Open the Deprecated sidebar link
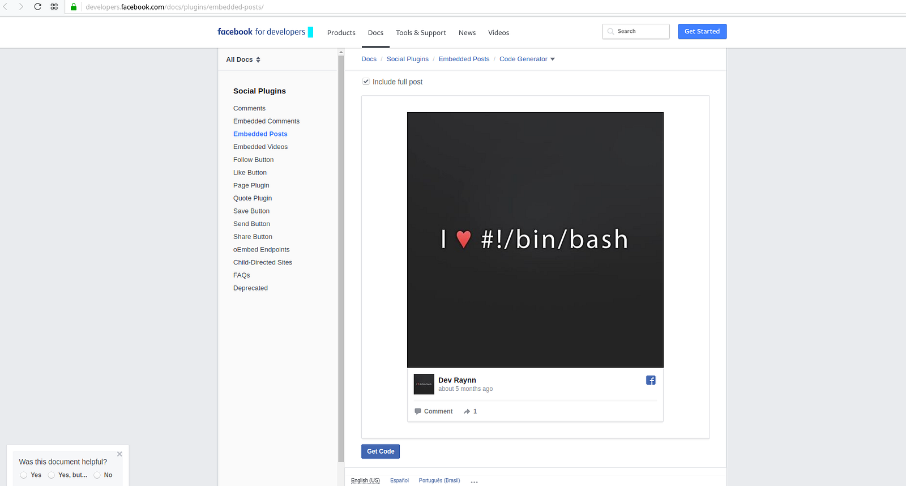Image resolution: width=906 pixels, height=486 pixels. click(250, 288)
